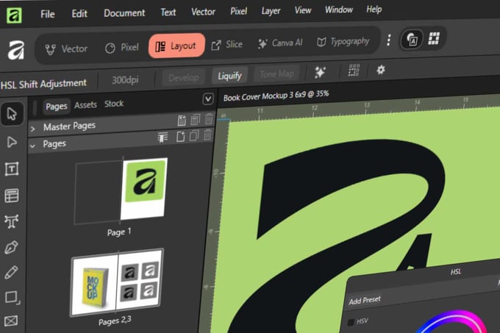This screenshot has height=333, width=500.
Task: Switch to the Assets tab
Action: 85,105
